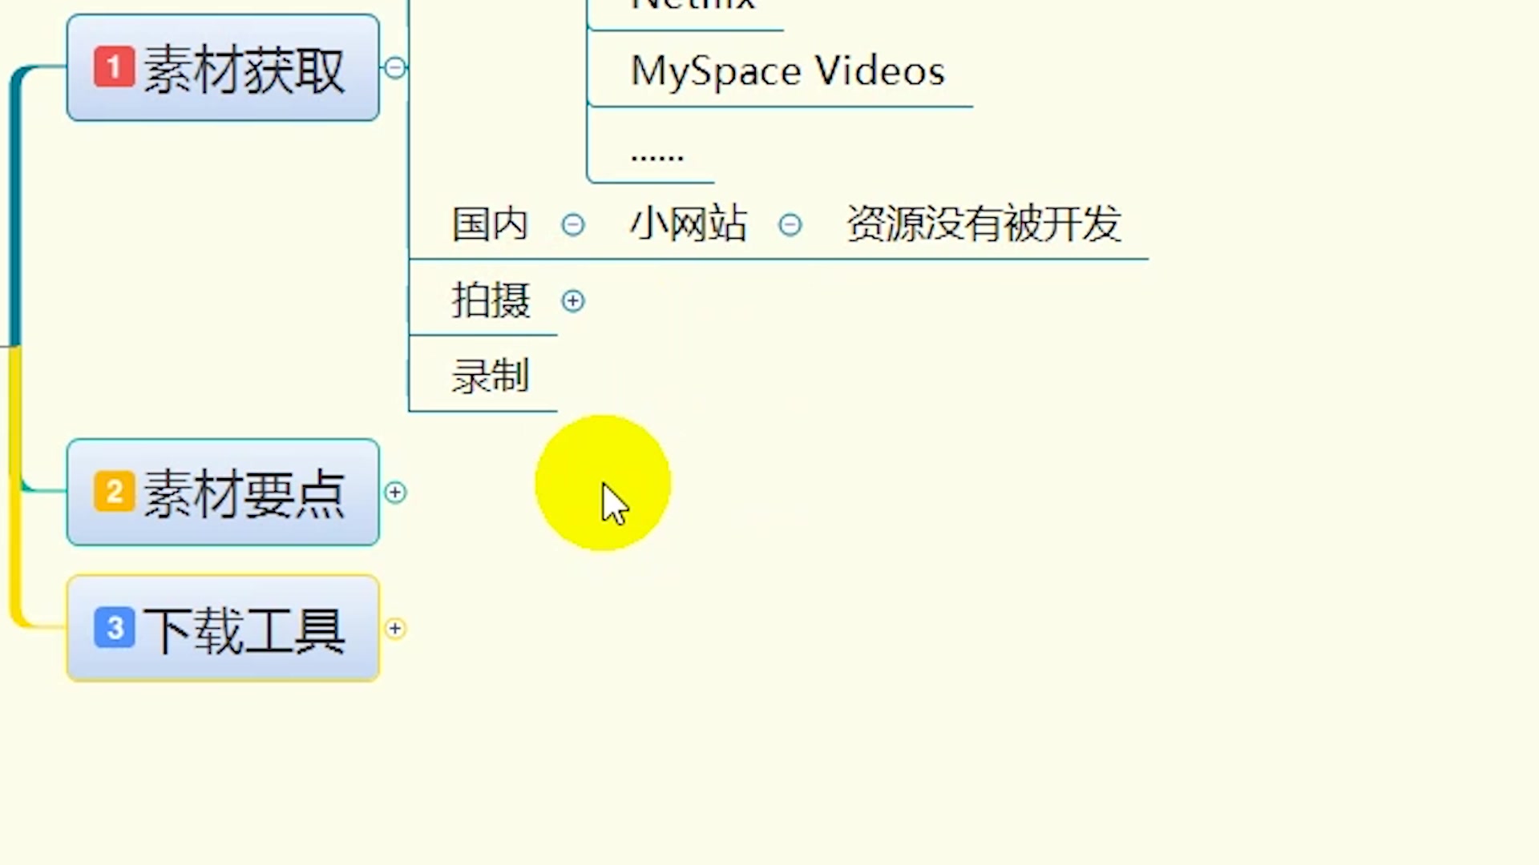Click the add icon on 素材要点 node
Viewport: 1539px width, 865px height.
[x=397, y=493]
